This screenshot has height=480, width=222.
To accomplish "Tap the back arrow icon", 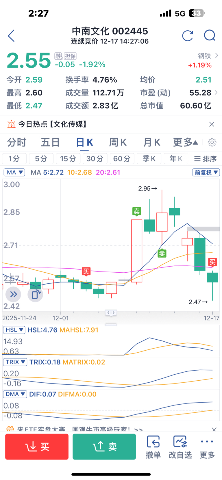I will [12, 36].
